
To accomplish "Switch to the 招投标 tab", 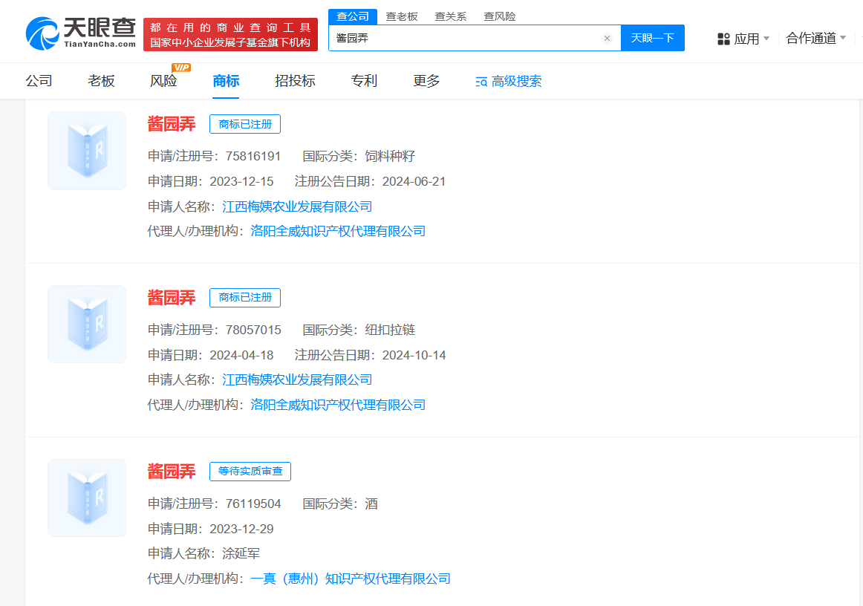I will click(x=295, y=81).
